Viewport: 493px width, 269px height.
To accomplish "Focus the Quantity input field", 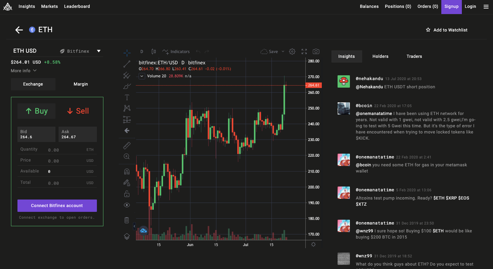I will point(57,150).
